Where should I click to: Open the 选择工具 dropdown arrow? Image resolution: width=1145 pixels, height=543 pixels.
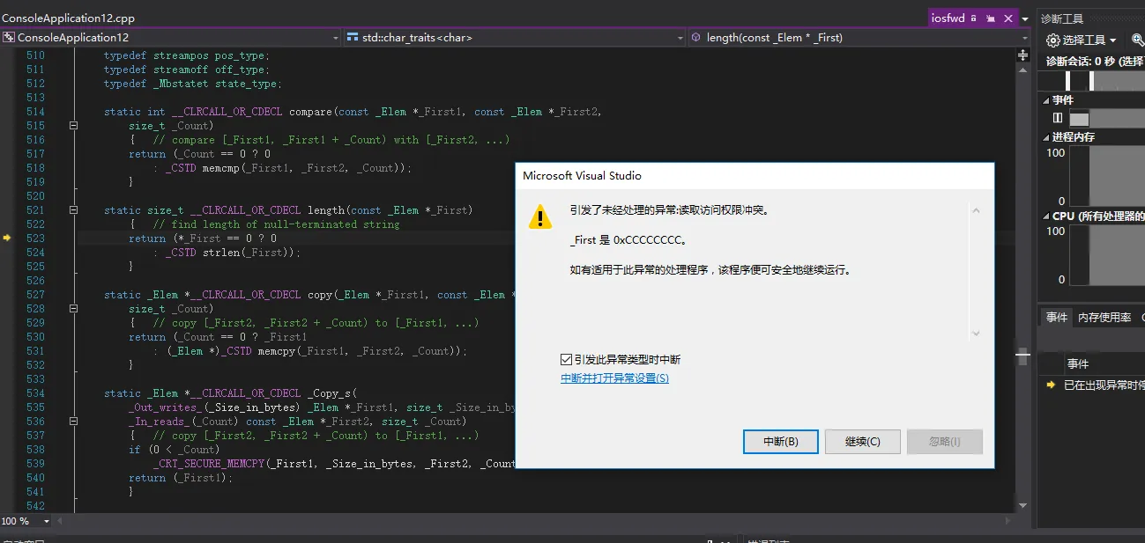pos(1113,40)
